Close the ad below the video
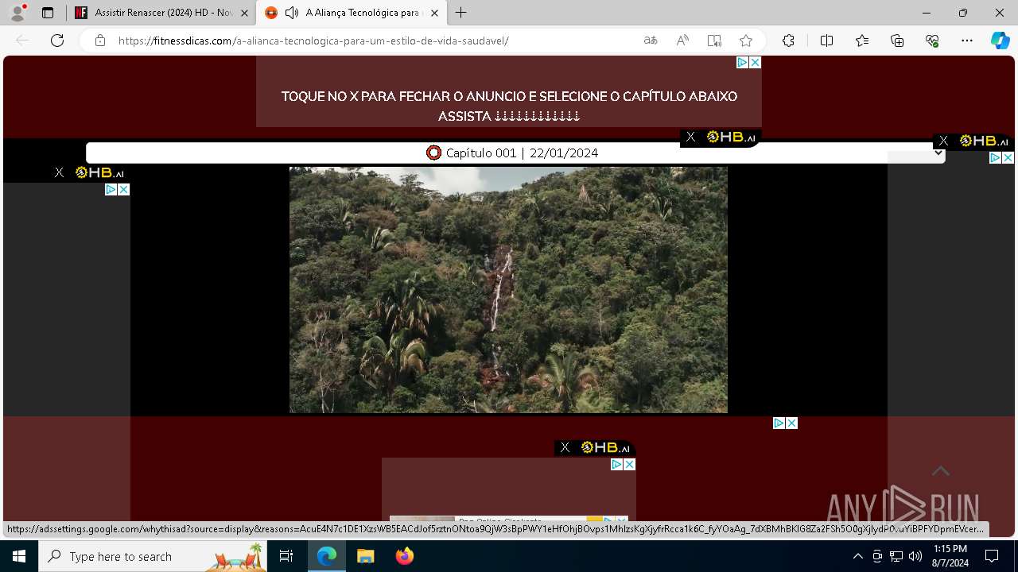The width and height of the screenshot is (1018, 572). click(791, 423)
